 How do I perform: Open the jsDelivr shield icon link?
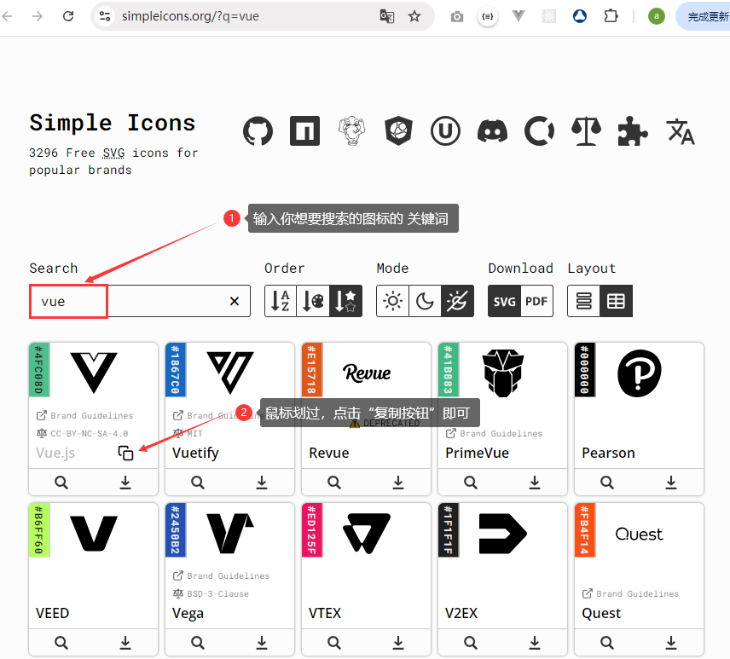click(x=398, y=130)
